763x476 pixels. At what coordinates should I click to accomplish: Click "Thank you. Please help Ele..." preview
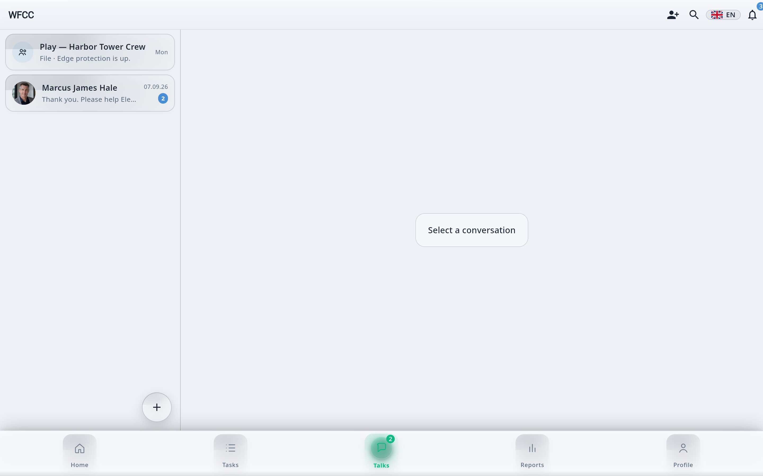click(x=89, y=99)
